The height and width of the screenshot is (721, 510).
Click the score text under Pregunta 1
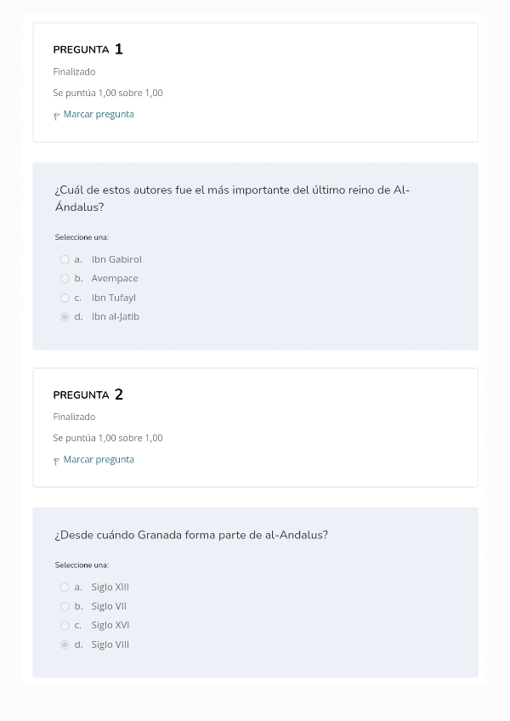tap(108, 94)
